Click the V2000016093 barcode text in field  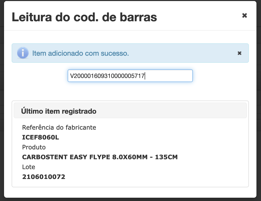coord(107,76)
